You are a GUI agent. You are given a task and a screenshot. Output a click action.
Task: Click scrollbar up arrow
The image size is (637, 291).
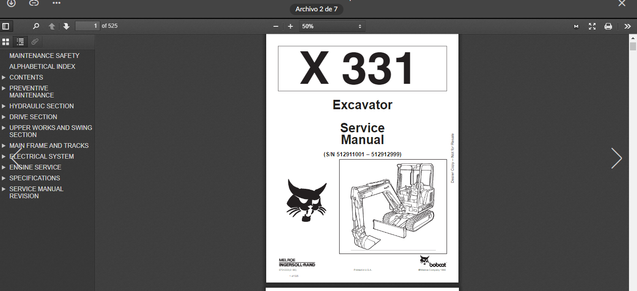coord(633,38)
